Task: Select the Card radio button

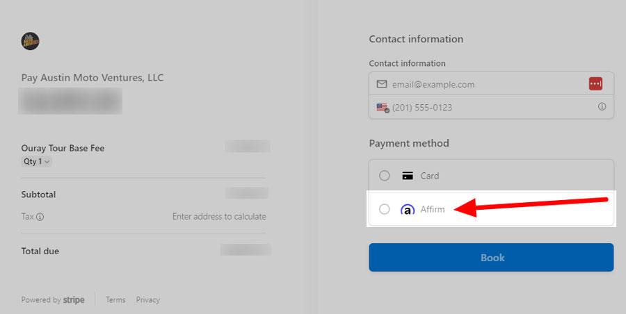Action: click(x=384, y=176)
